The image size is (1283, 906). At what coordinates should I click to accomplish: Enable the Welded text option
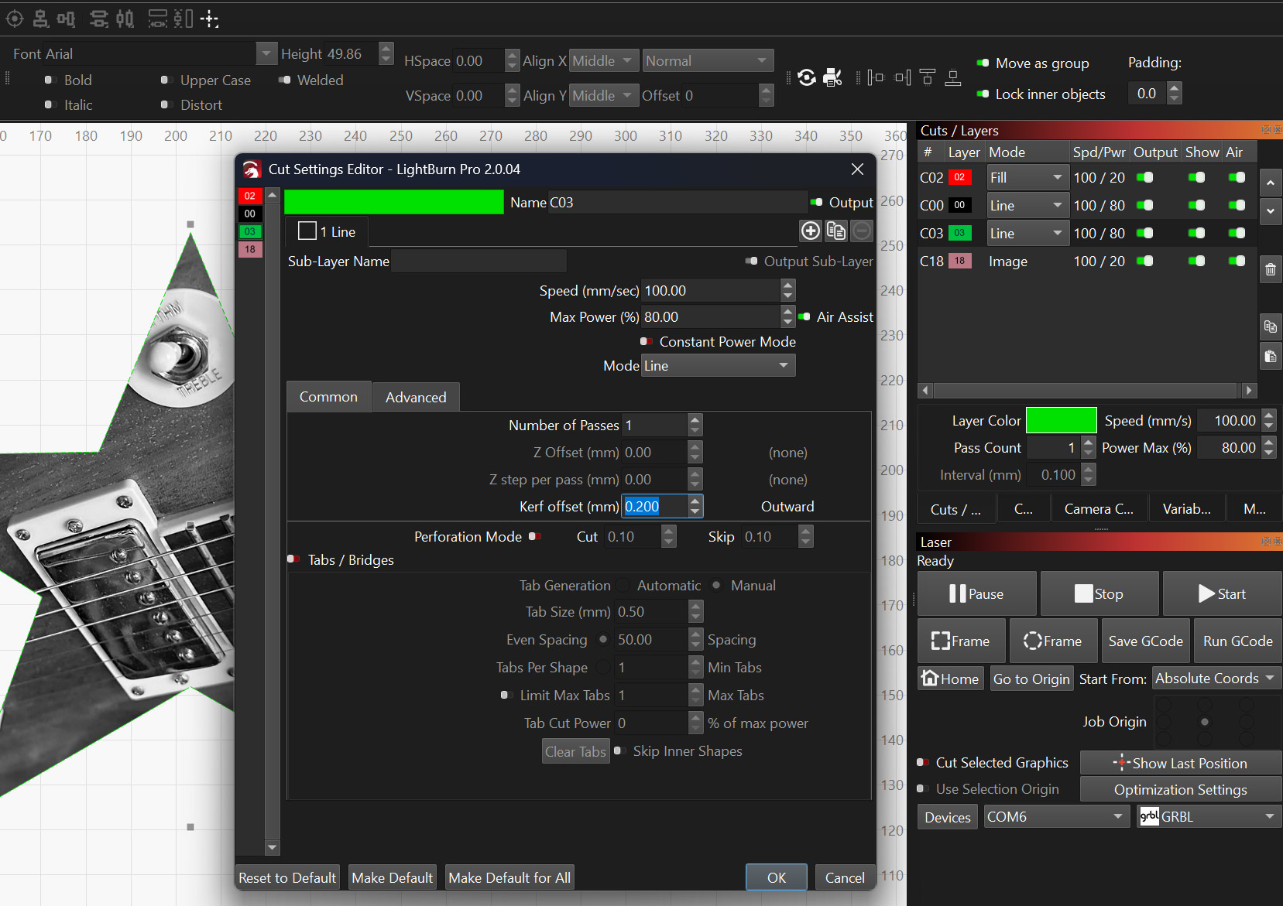pos(283,80)
